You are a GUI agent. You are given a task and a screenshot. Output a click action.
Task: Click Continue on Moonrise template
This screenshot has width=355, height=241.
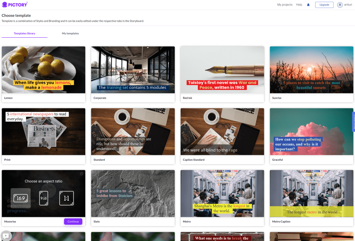click(x=73, y=222)
